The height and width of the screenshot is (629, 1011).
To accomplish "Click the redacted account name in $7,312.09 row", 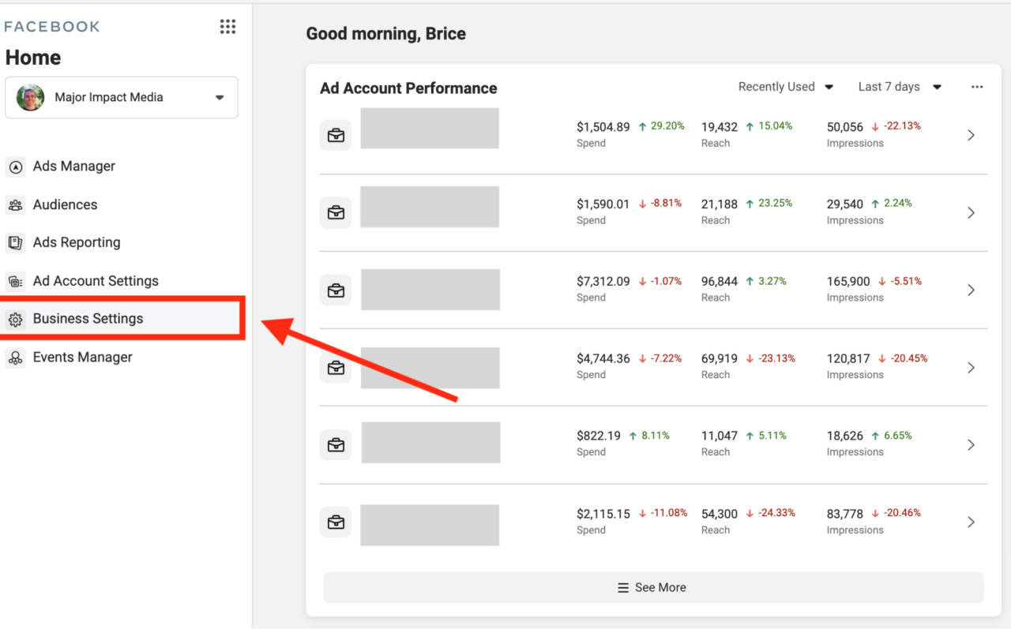I will coord(430,290).
